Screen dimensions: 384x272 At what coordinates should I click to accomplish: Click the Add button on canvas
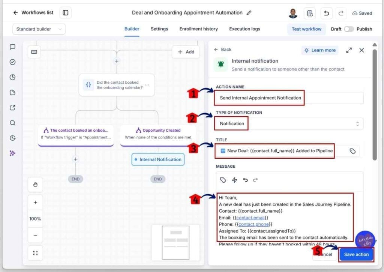point(186,52)
